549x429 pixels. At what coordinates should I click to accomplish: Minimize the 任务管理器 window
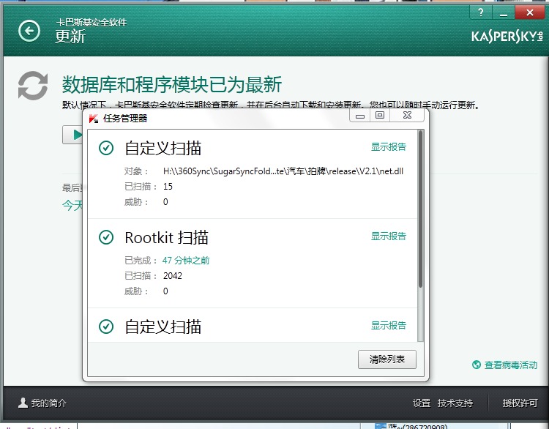click(360, 116)
